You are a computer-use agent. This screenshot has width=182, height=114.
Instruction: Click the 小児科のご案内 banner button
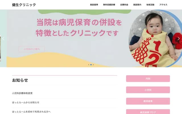(x=32, y=49)
